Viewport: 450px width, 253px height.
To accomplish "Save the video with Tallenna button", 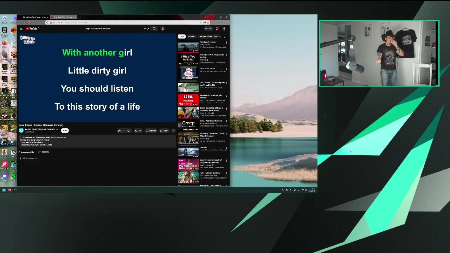I will click(151, 131).
